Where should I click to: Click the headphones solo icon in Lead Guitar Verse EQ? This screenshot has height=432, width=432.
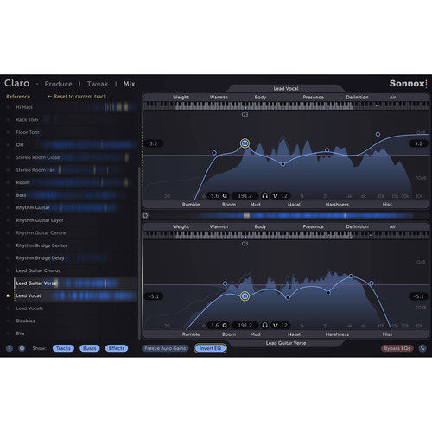click(x=265, y=326)
